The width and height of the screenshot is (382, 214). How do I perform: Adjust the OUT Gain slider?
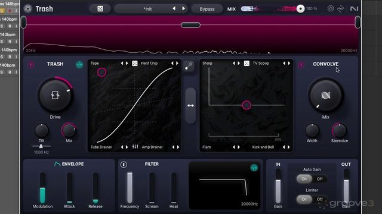point(346,186)
